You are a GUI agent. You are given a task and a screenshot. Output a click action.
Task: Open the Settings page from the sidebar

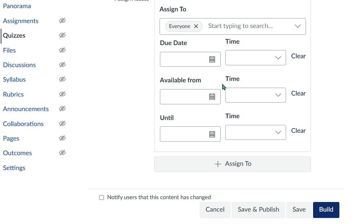(14, 168)
